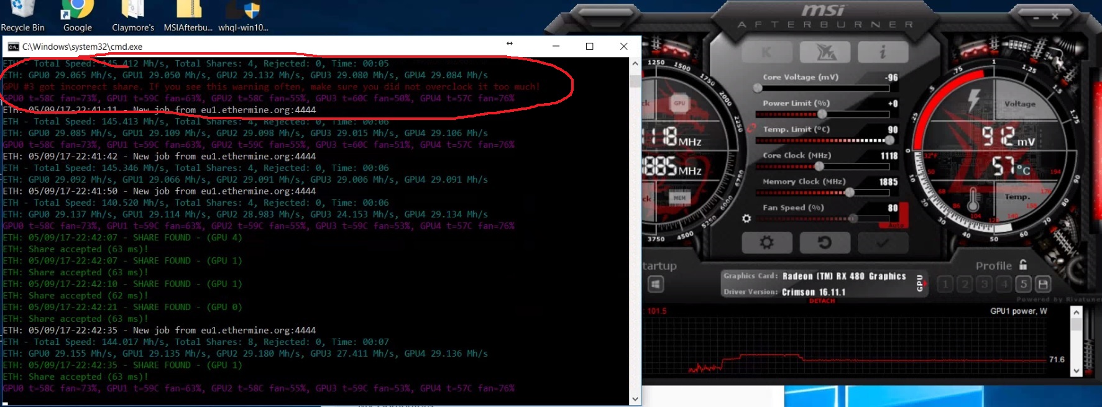Click cmd scrollbar up arrow
1102x407 pixels.
(635, 63)
